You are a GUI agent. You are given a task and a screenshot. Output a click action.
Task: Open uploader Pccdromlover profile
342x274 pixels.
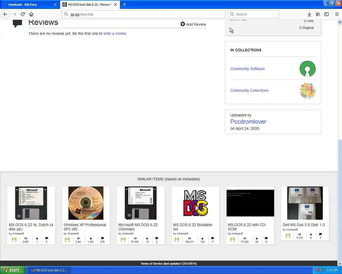pyautogui.click(x=248, y=121)
